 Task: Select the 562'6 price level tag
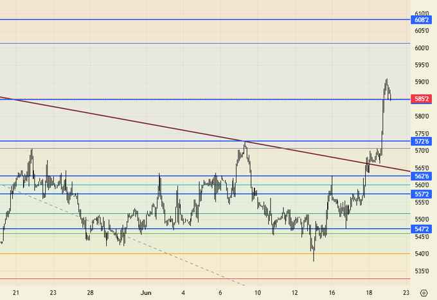click(x=422, y=176)
